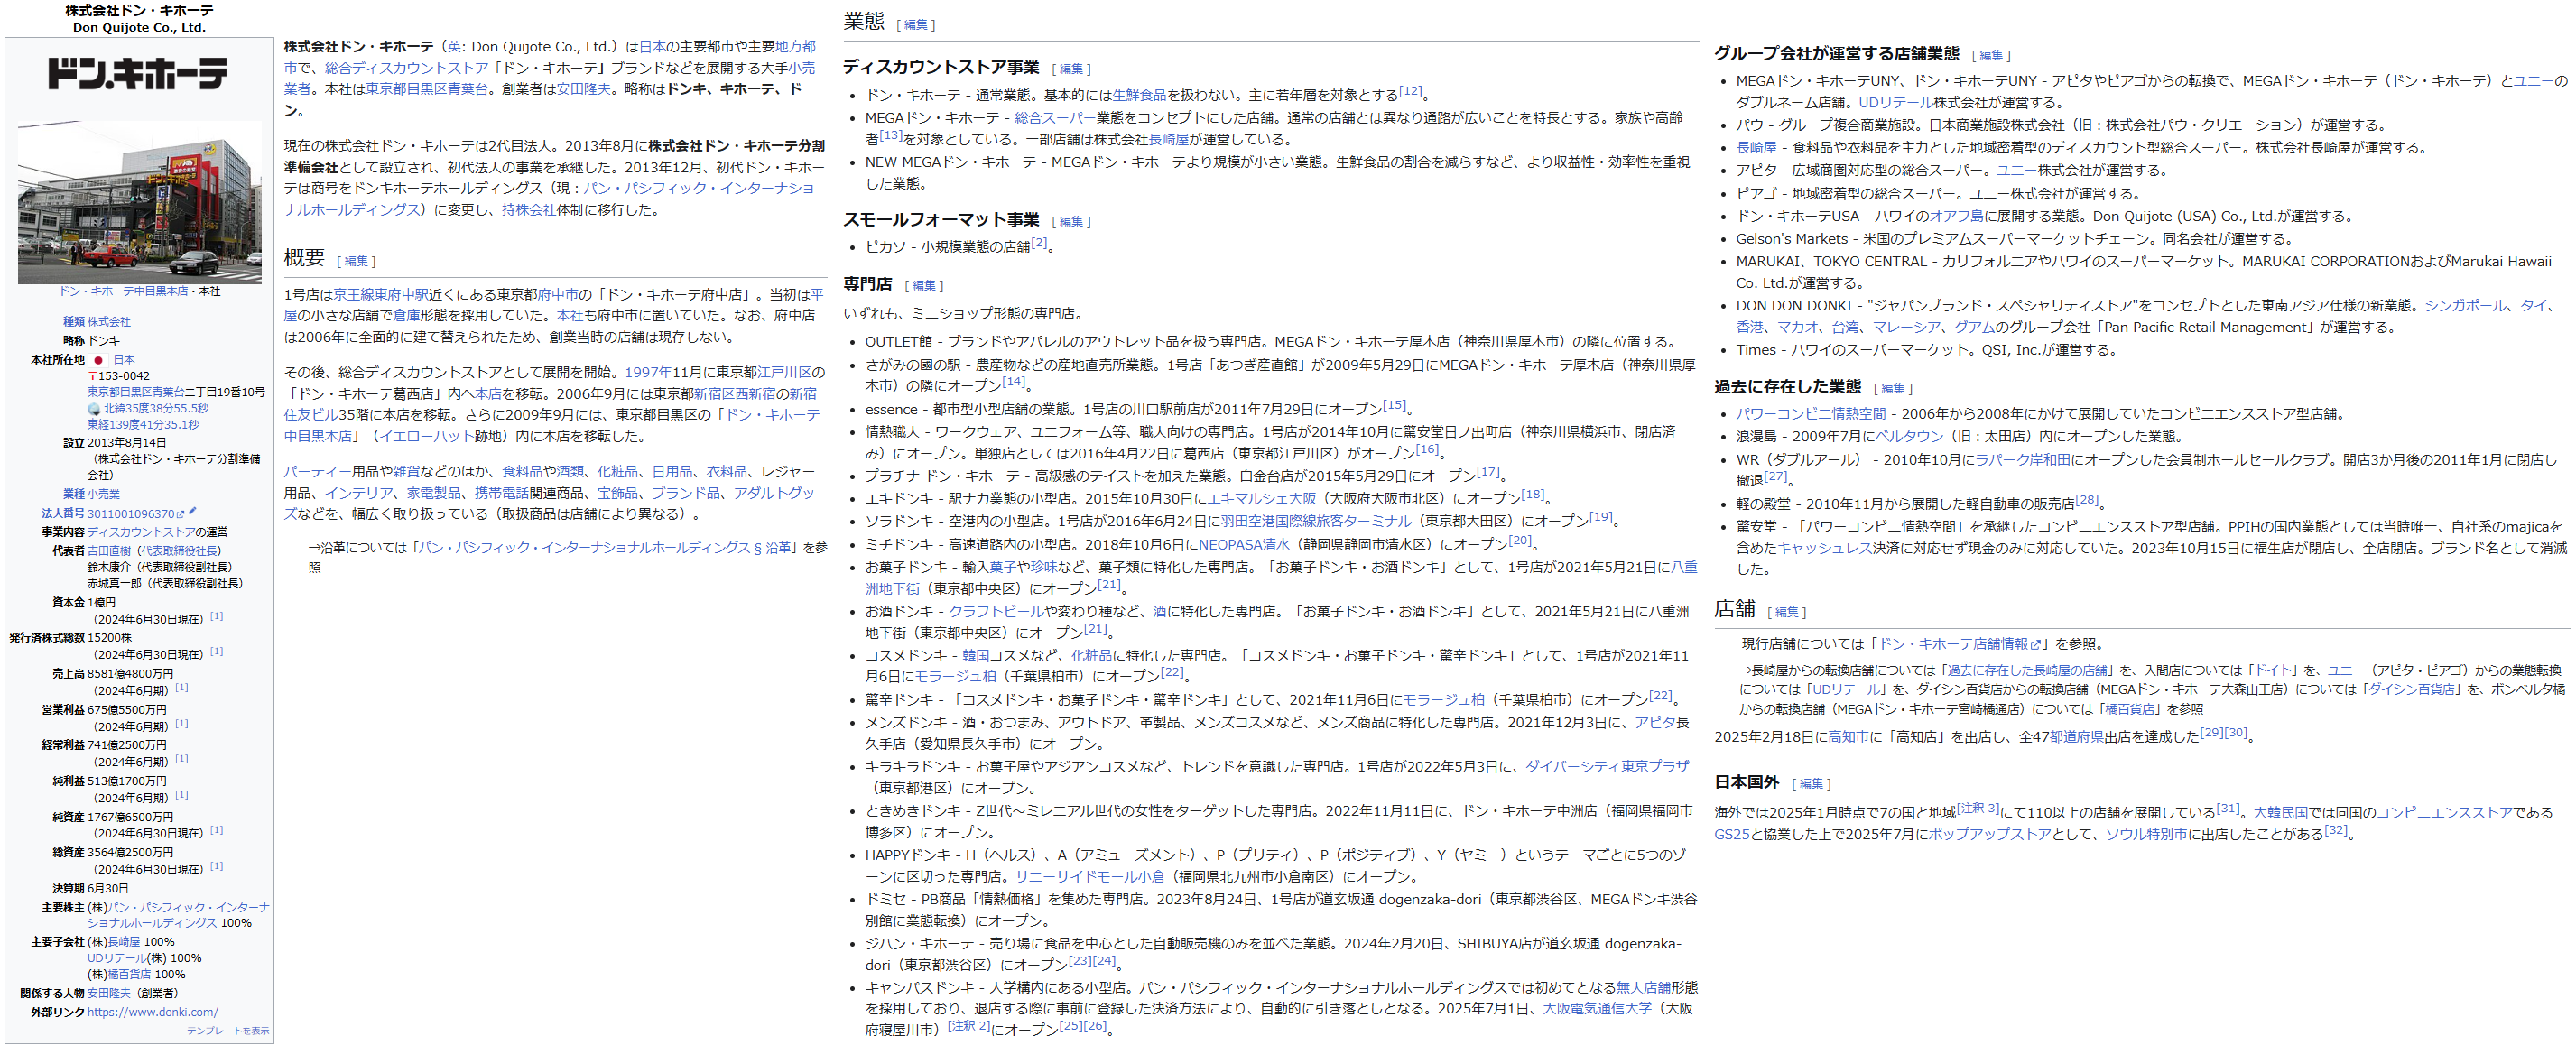Open footnote [12] after 若年層を対象とする
This screenshot has width=2576, height=1045.
point(1410,91)
